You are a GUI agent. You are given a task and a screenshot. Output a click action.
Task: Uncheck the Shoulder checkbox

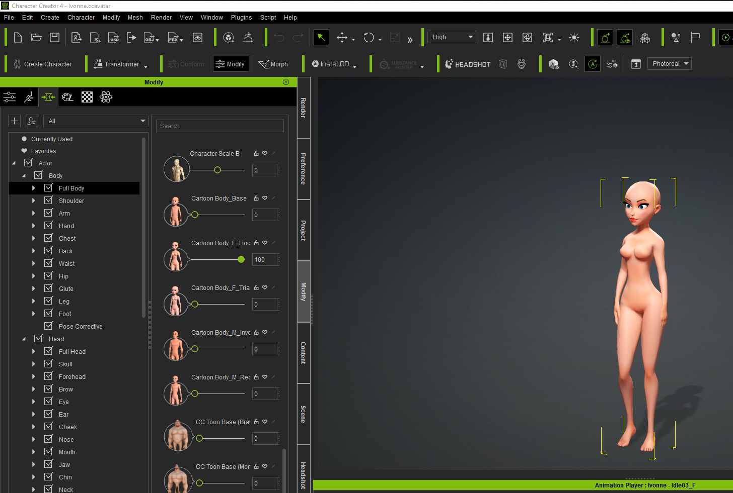click(49, 200)
